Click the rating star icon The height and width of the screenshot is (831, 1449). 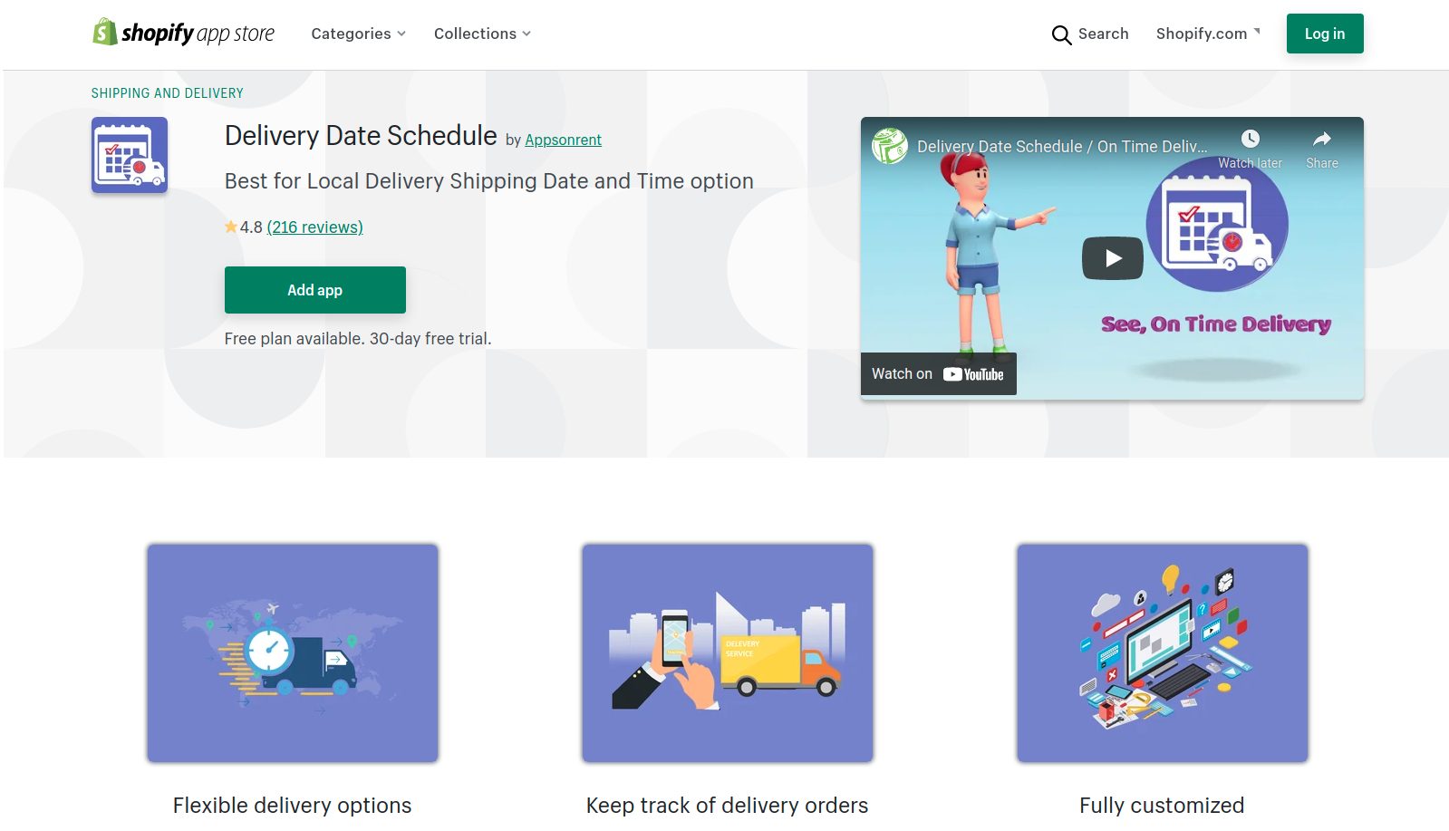click(x=231, y=227)
